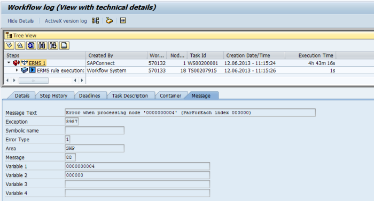Collapse all nodes in tree toolbar

point(20,45)
